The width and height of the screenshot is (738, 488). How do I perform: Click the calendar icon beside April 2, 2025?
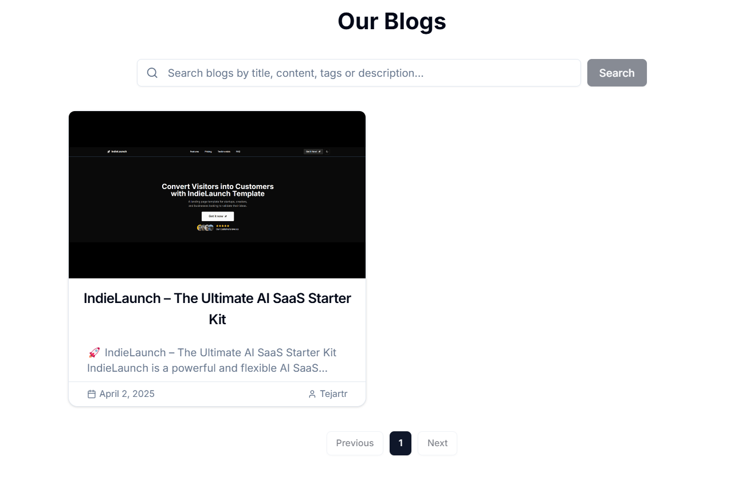click(92, 394)
